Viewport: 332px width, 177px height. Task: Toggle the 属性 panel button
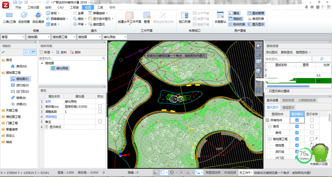(234, 13)
